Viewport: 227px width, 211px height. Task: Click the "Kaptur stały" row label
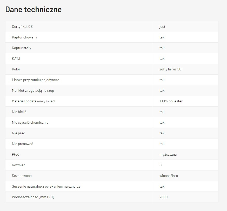(22, 48)
